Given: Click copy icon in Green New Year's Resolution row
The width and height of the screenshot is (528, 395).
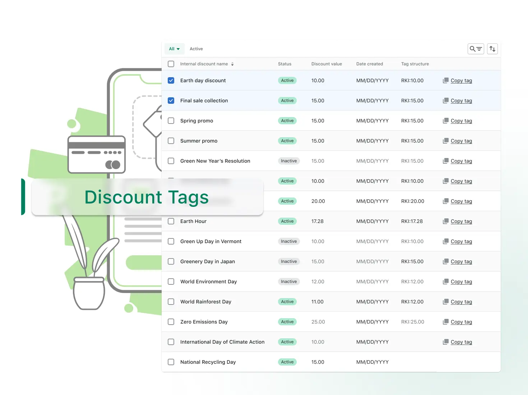Looking at the screenshot, I should (446, 161).
